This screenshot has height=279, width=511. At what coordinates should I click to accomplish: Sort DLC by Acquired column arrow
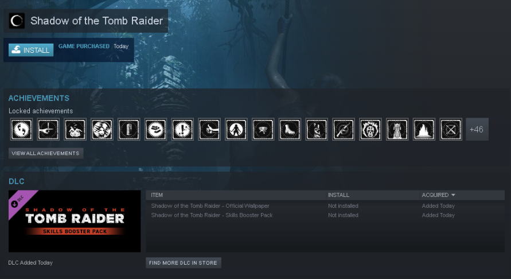point(453,195)
